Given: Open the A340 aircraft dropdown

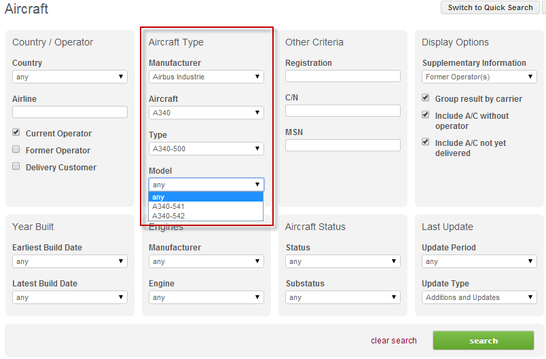Looking at the screenshot, I should pyautogui.click(x=206, y=113).
